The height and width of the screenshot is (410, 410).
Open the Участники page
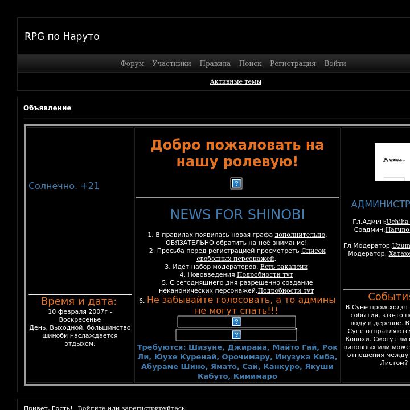pos(171,64)
